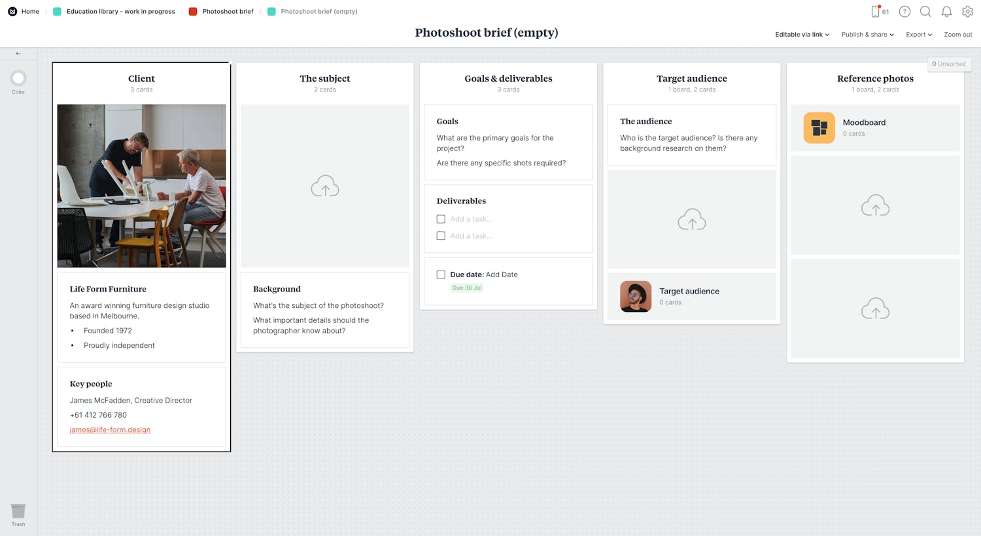The width and height of the screenshot is (981, 536).
Task: Check the second 'Add a task' checkbox
Action: (441, 236)
